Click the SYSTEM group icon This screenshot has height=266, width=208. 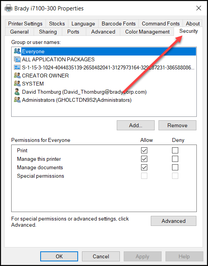17,84
